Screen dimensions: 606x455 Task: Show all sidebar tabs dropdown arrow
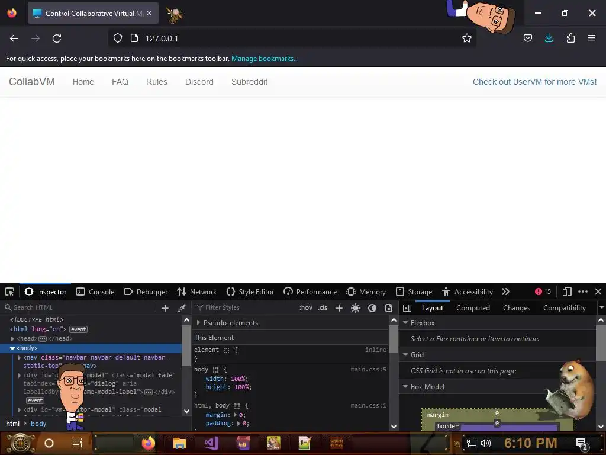click(x=601, y=308)
